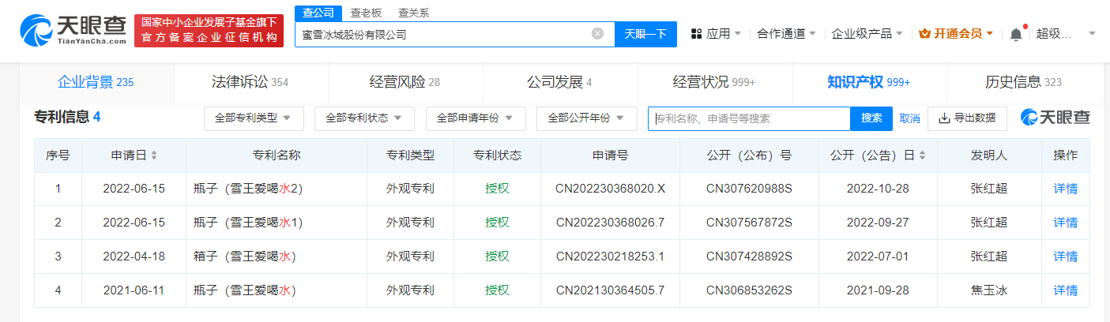This screenshot has height=322, width=1110.
Task: Sort by 申请日 column arrows
Action: click(154, 155)
